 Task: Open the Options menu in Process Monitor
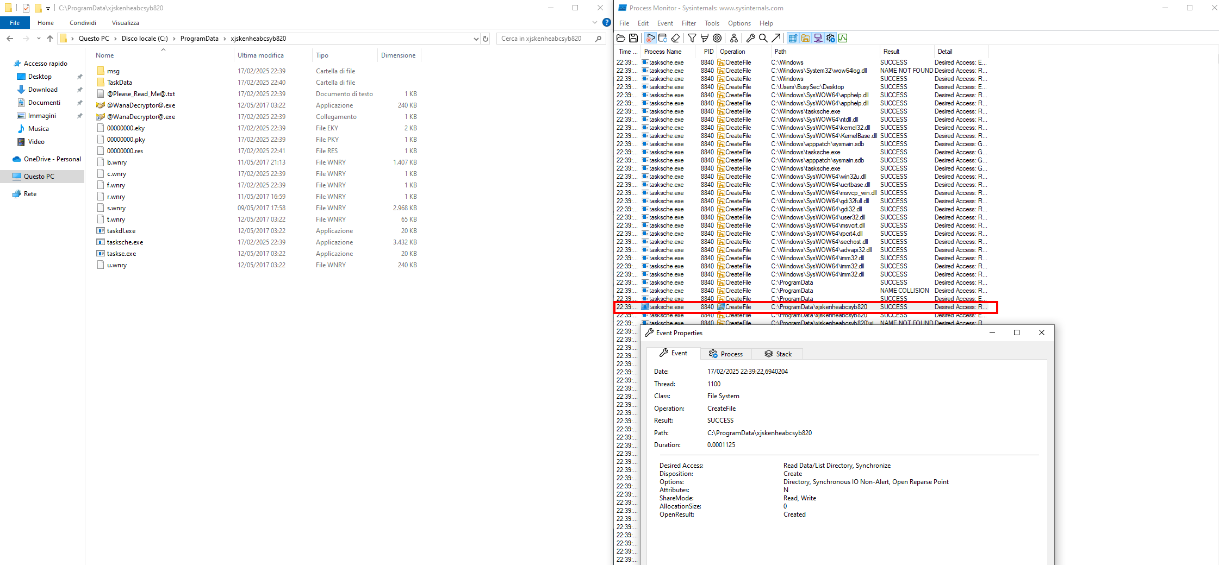pos(739,23)
